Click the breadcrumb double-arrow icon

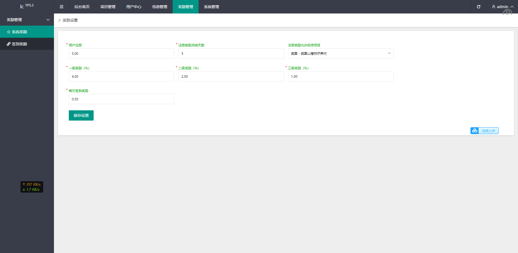(60, 20)
